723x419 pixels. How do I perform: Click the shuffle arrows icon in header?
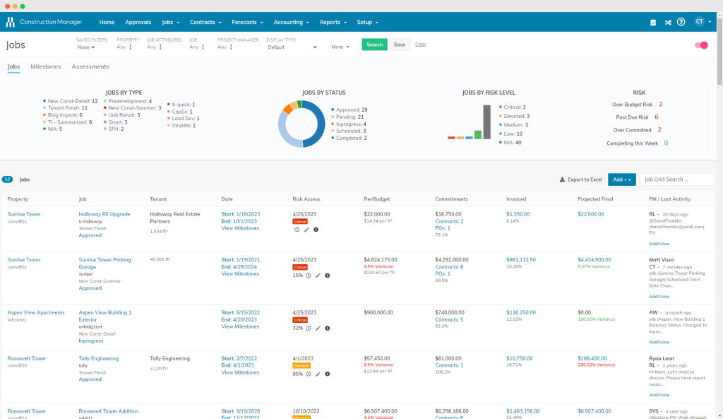668,22
